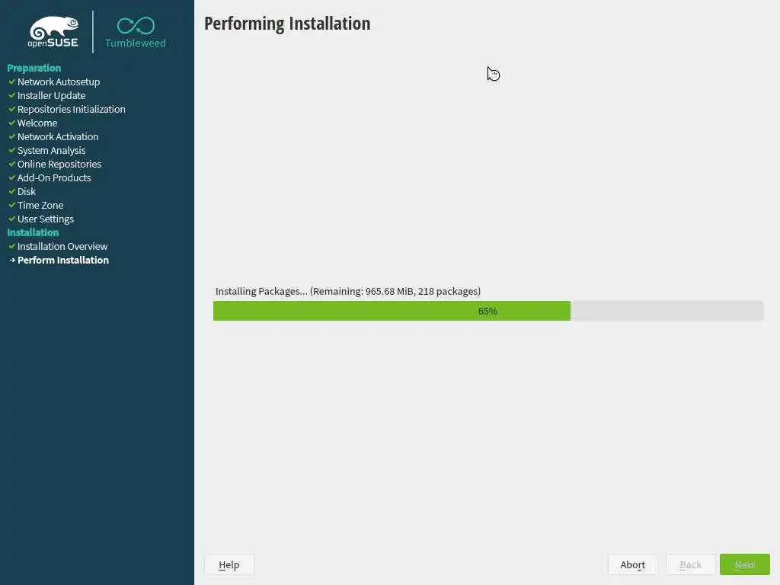780x585 pixels.
Task: Click checkmark icon beside Time Zone
Action: [12, 205]
